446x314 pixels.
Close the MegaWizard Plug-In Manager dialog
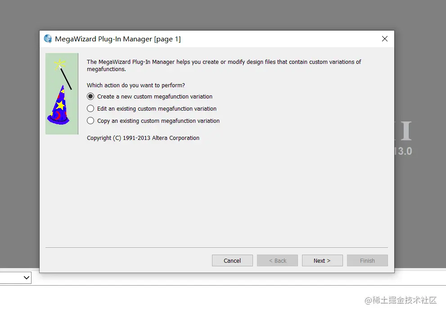coord(384,39)
